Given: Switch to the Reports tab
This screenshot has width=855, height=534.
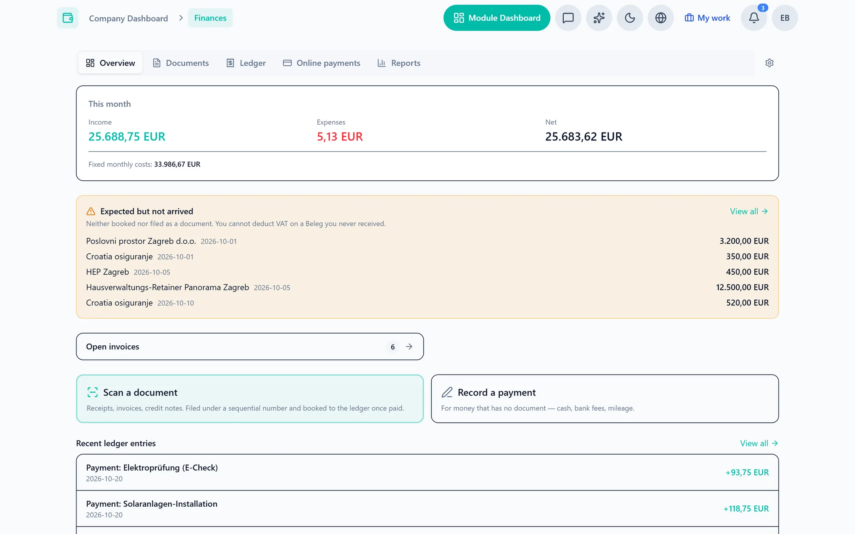Looking at the screenshot, I should (x=399, y=63).
